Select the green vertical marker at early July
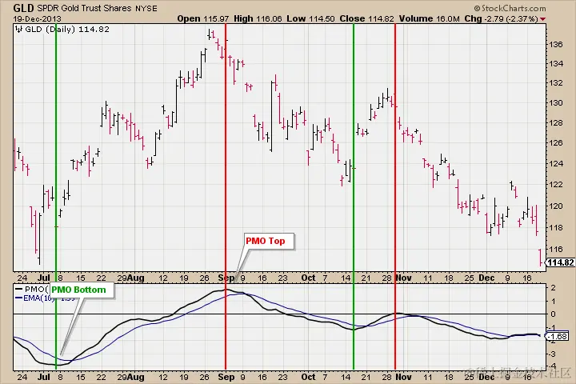576x384 pixels. click(x=56, y=196)
